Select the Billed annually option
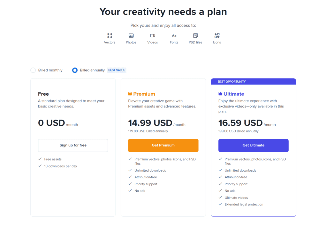327x230 pixels. [x=75, y=70]
